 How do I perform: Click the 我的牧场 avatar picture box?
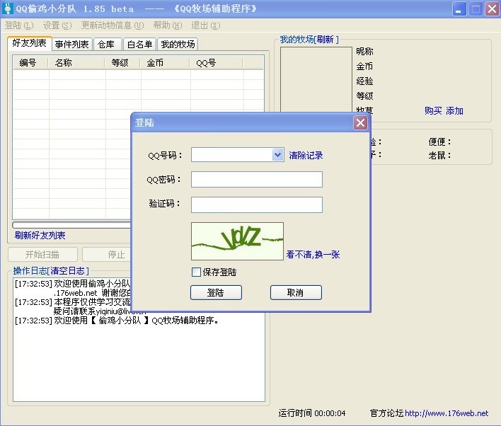[316, 79]
